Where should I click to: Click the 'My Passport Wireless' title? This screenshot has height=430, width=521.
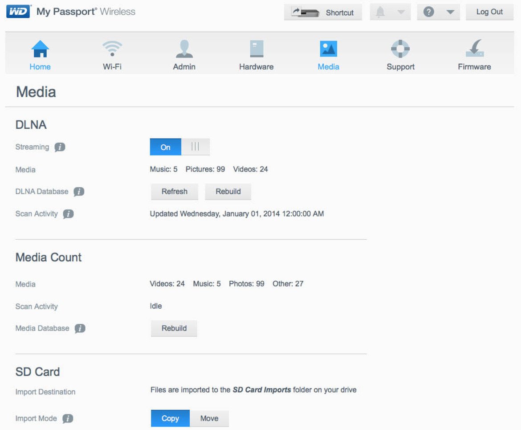coord(86,12)
